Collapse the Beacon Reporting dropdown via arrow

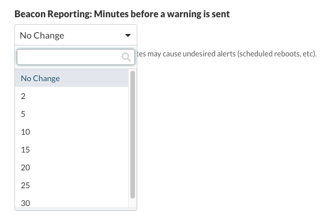[x=127, y=35]
